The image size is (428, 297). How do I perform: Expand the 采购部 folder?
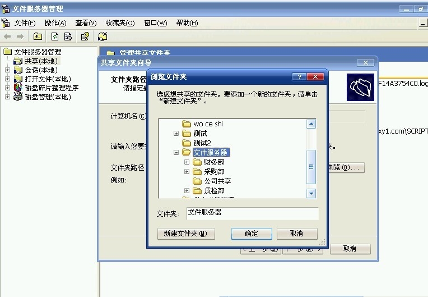coord(187,172)
